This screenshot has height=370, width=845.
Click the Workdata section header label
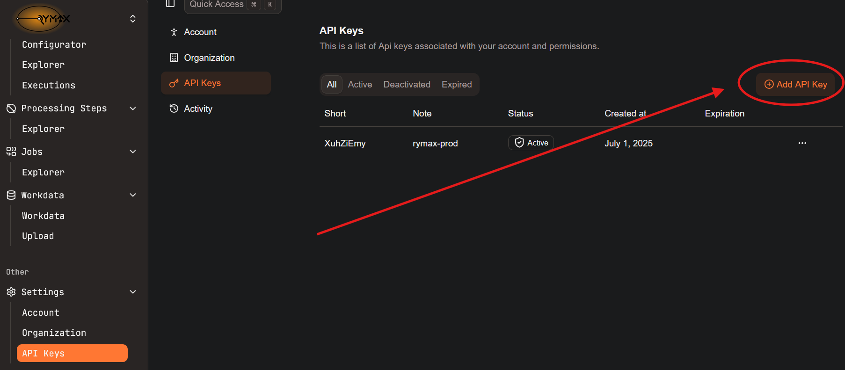pos(43,195)
